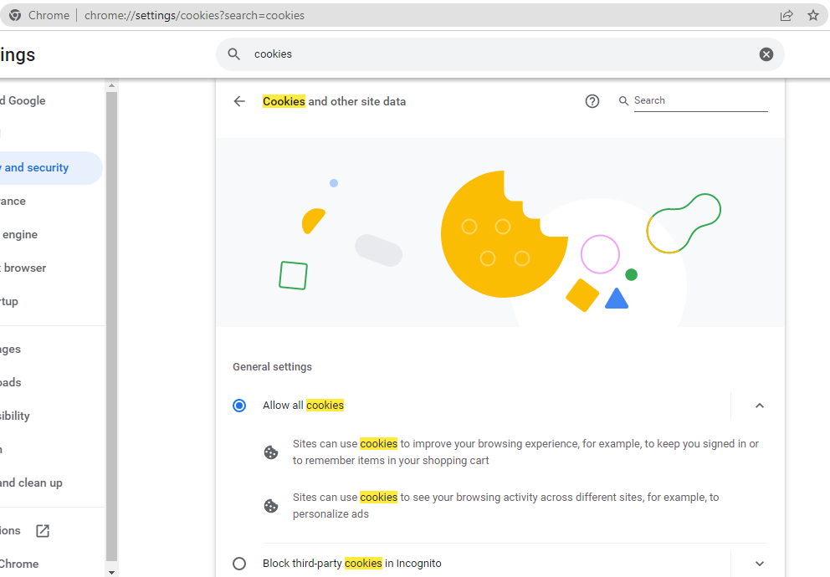Collapse the Allow all cookies section
The image size is (830, 577).
pos(760,406)
